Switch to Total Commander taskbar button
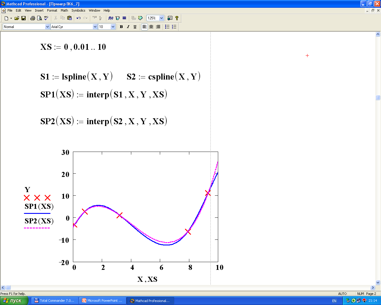This screenshot has width=381, height=305. pyautogui.click(x=55, y=301)
